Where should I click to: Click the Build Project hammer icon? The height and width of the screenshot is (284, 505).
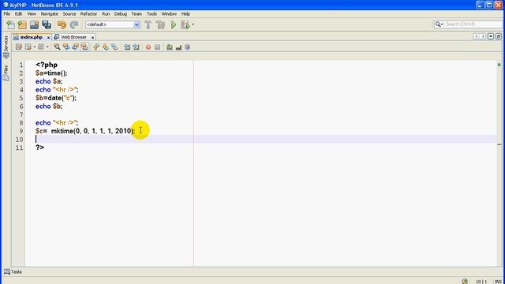pos(148,24)
